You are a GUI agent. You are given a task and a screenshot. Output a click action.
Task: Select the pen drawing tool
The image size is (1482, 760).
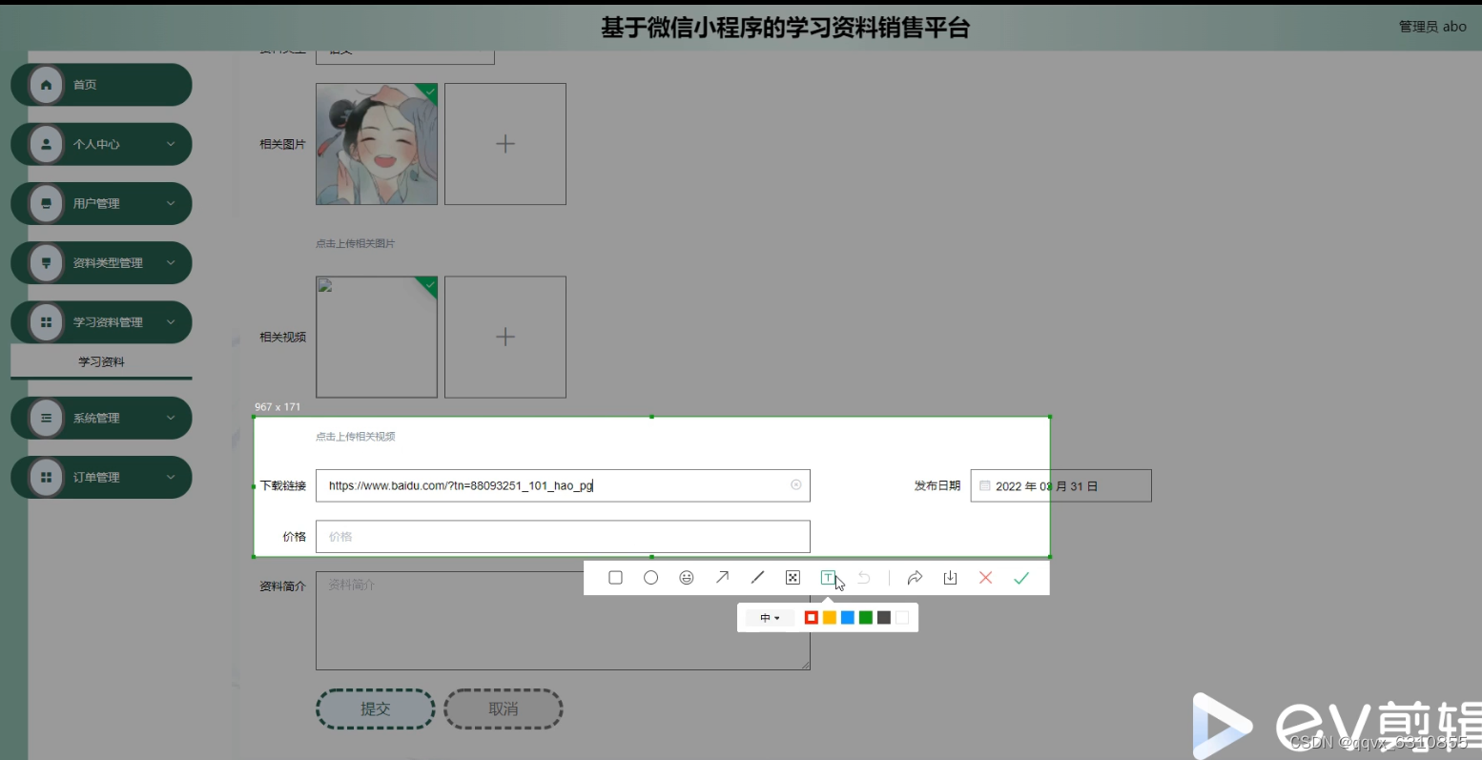click(757, 577)
